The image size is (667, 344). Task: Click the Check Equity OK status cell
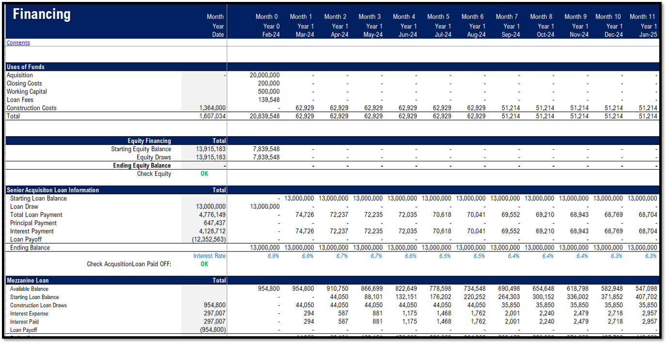[205, 174]
